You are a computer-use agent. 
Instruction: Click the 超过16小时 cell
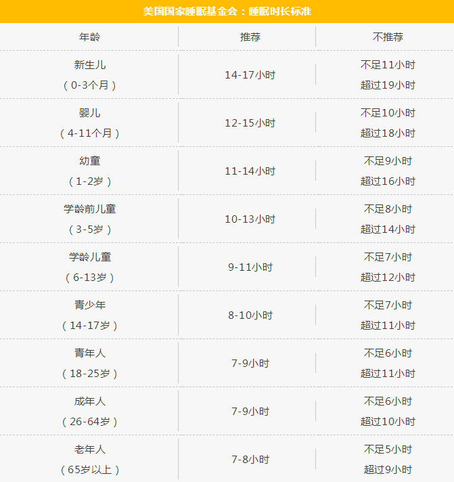click(x=388, y=181)
